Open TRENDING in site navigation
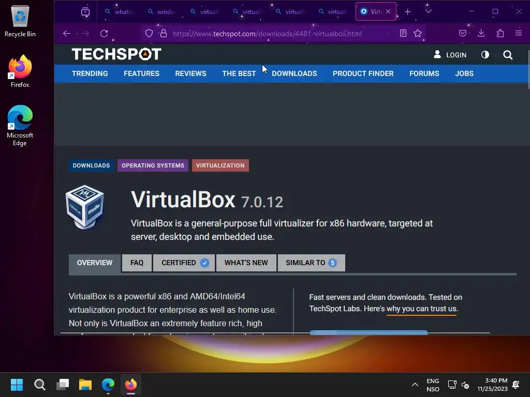This screenshot has width=530, height=397. [x=90, y=73]
